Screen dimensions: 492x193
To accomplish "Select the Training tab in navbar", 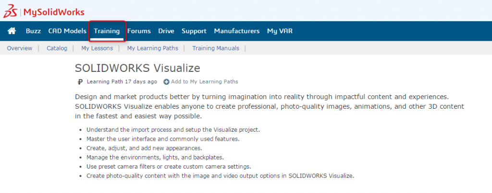I will click(107, 31).
